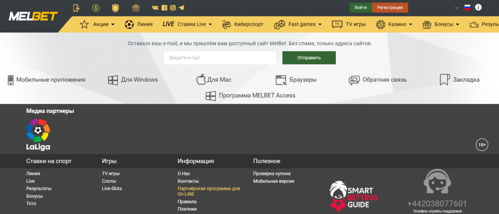Click the TV icon beside TV игры
The width and height of the screenshot is (499, 214).
coord(337,24)
